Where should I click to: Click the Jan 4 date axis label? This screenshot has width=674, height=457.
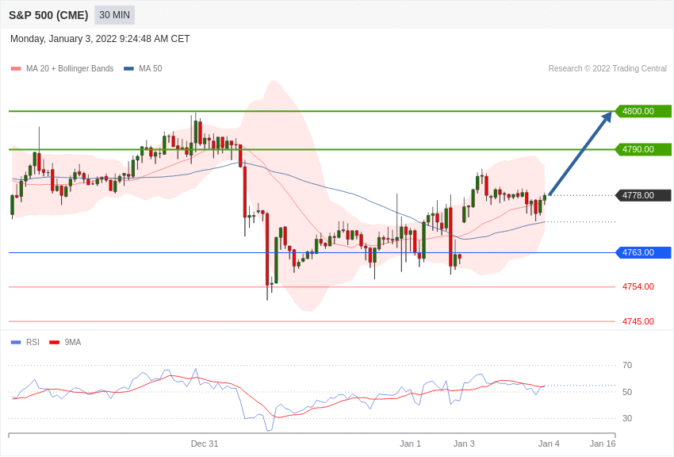click(549, 444)
